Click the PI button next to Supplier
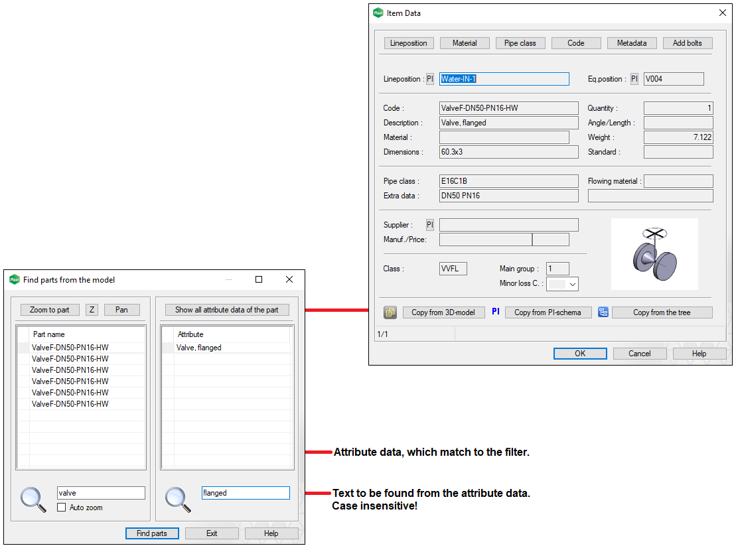The width and height of the screenshot is (734, 548). point(430,225)
